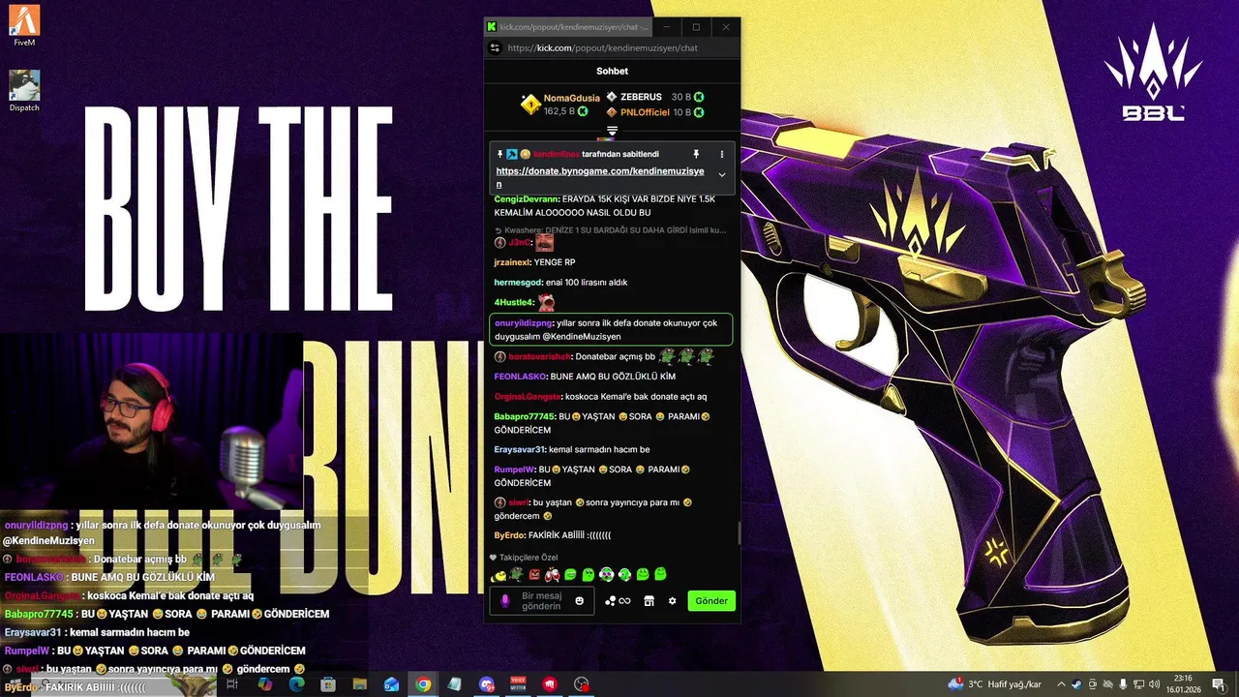This screenshot has height=697, width=1239.
Task: Select the kick.com URL in address bar
Action: tap(602, 47)
